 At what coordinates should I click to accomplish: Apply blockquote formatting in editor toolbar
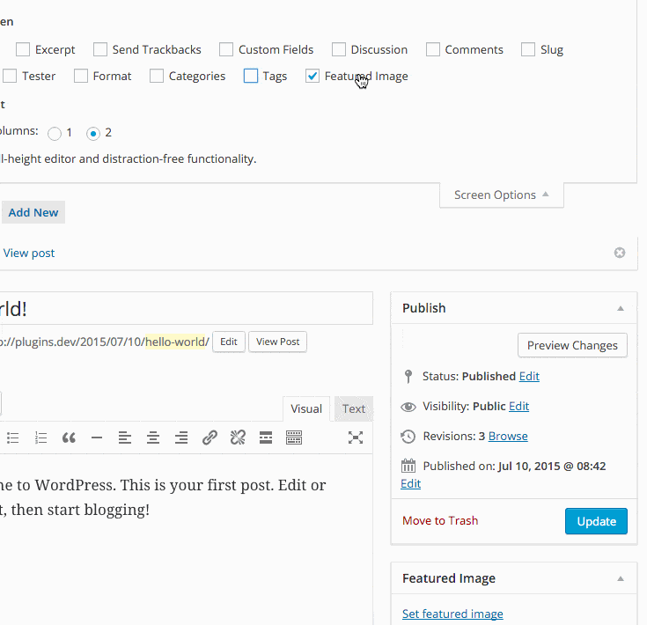click(x=69, y=437)
